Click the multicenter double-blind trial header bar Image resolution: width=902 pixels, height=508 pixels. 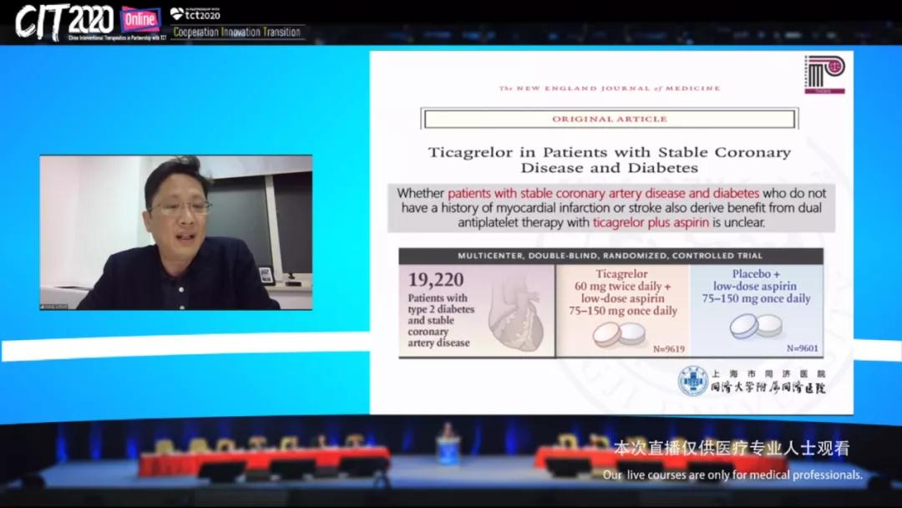(610, 256)
